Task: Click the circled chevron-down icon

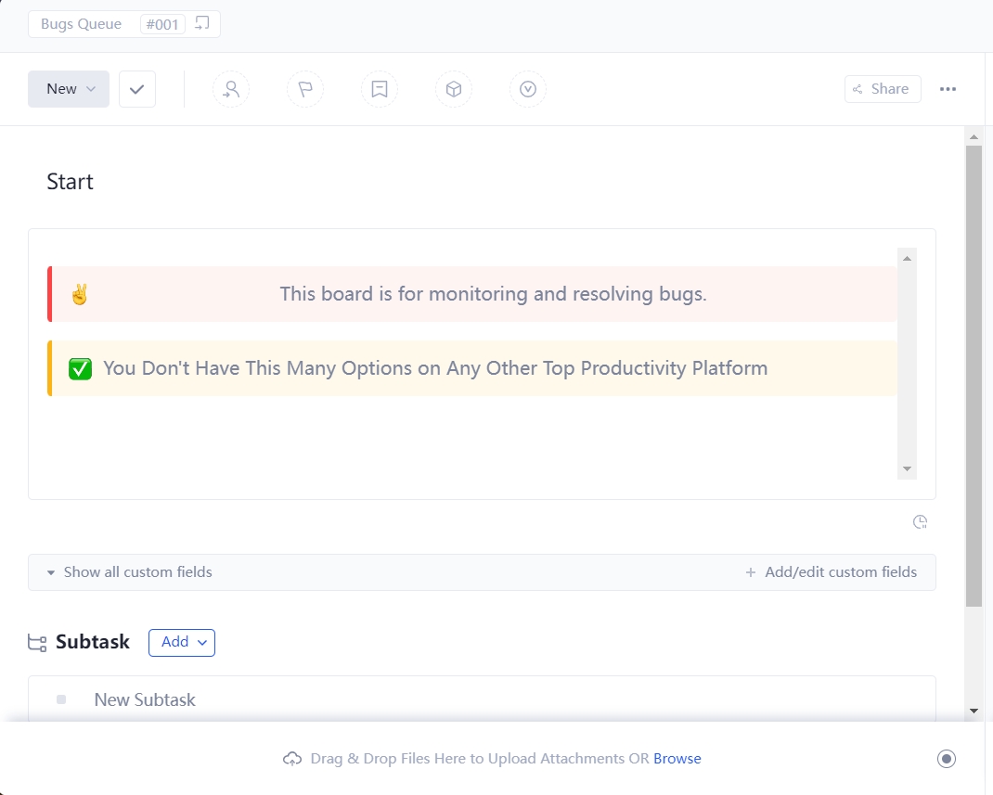Action: [x=528, y=89]
